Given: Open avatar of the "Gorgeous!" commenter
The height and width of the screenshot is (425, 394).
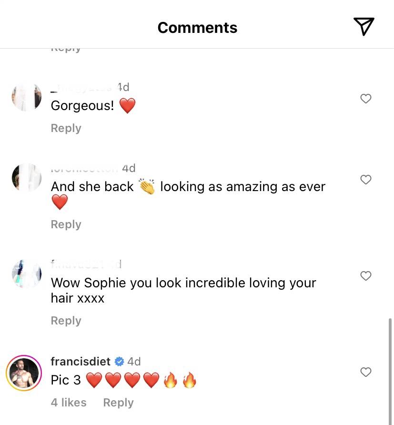Looking at the screenshot, I should coord(27,97).
